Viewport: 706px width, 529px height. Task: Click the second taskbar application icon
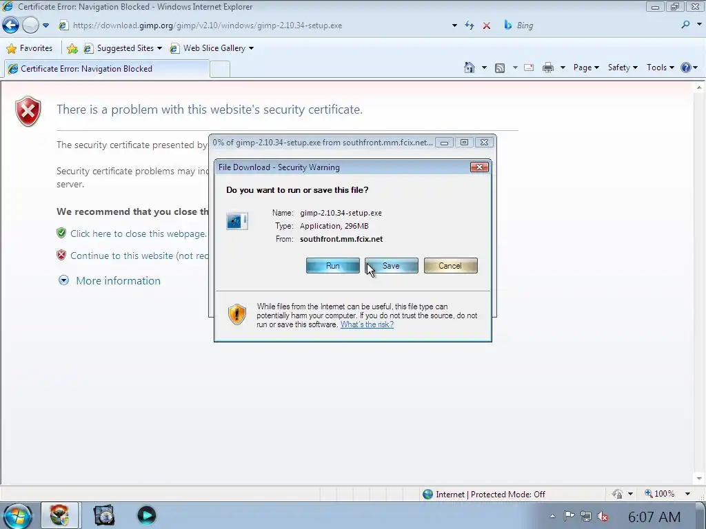104,515
